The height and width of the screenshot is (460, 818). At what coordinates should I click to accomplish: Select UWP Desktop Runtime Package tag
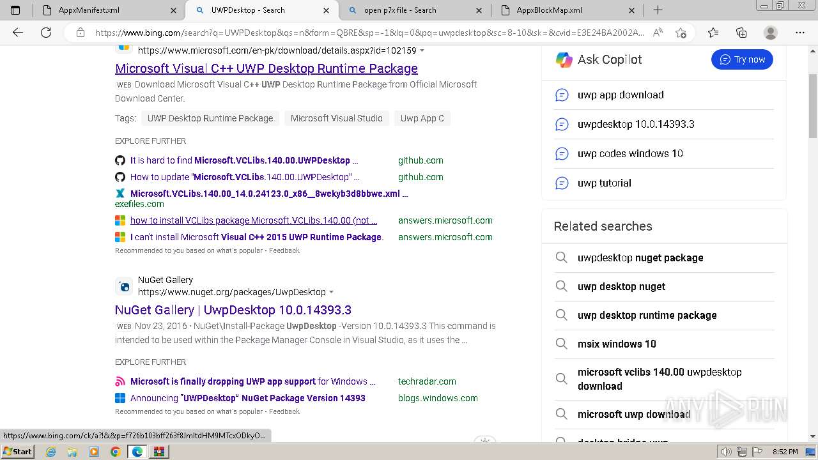point(210,118)
